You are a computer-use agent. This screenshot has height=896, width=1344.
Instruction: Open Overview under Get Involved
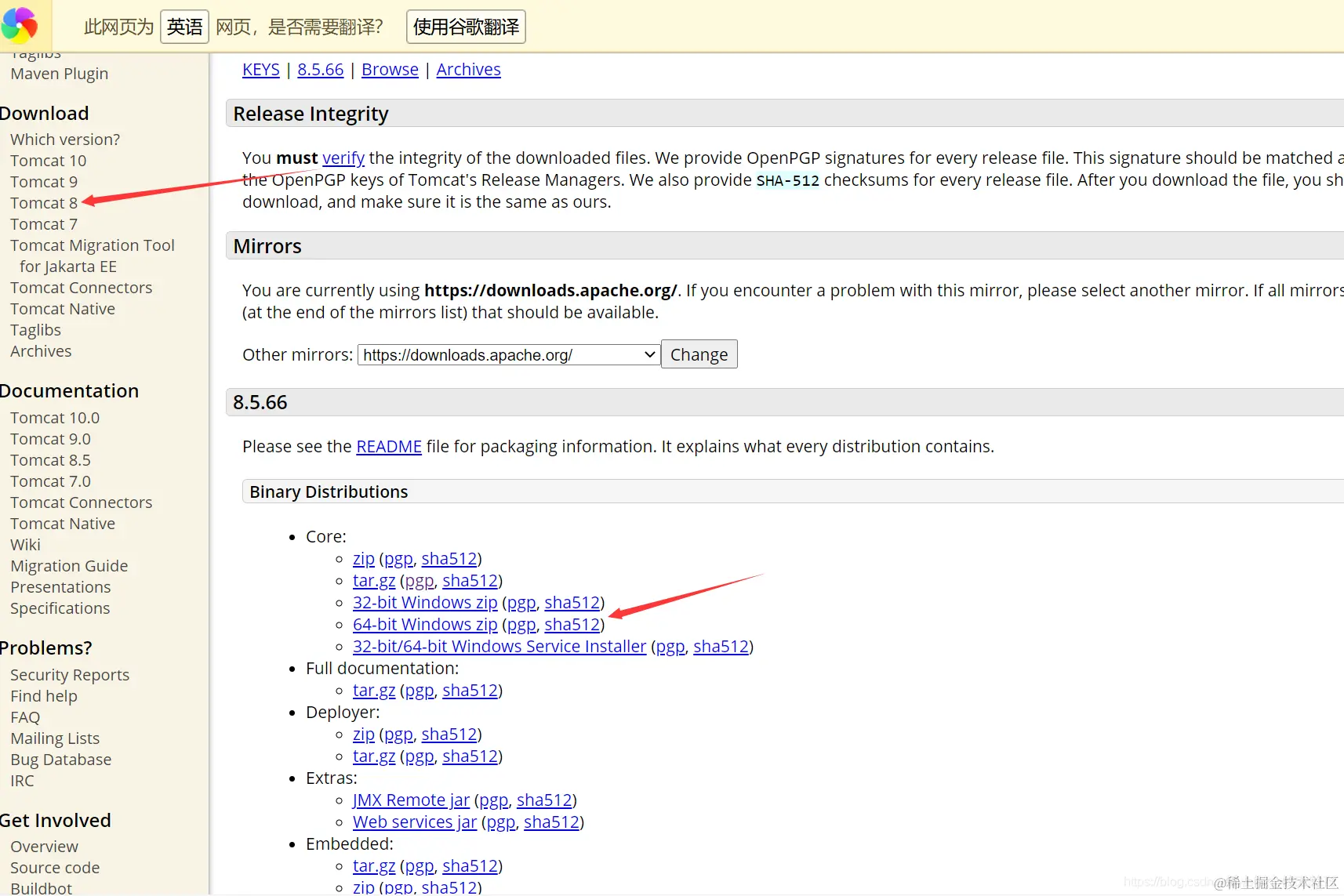pos(45,847)
